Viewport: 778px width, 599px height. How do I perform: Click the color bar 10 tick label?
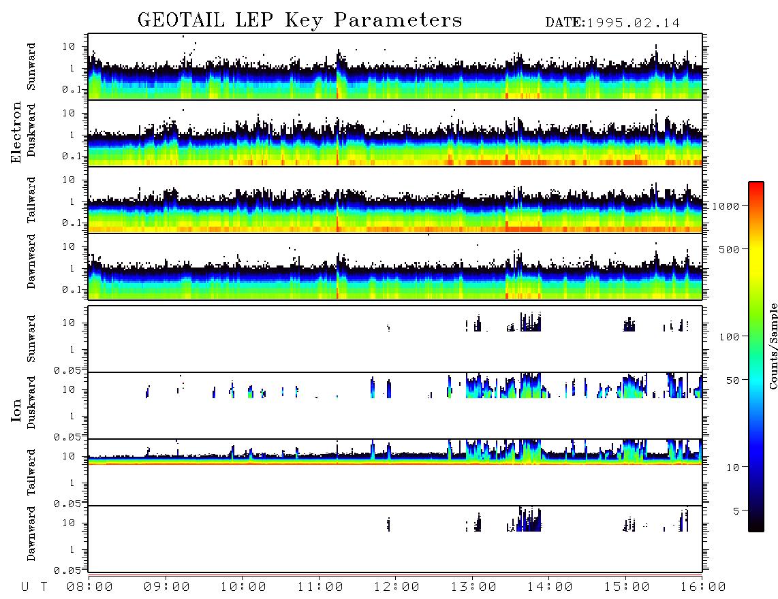tap(733, 467)
